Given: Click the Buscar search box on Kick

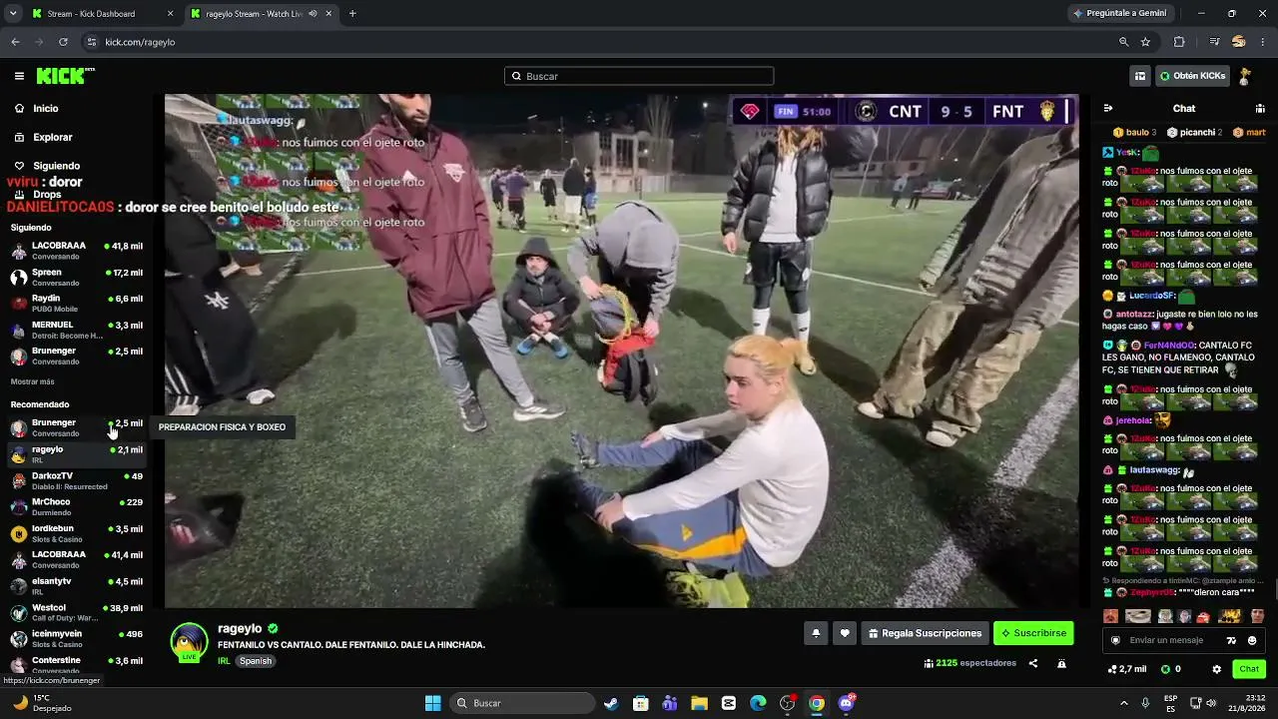Looking at the screenshot, I should (639, 76).
